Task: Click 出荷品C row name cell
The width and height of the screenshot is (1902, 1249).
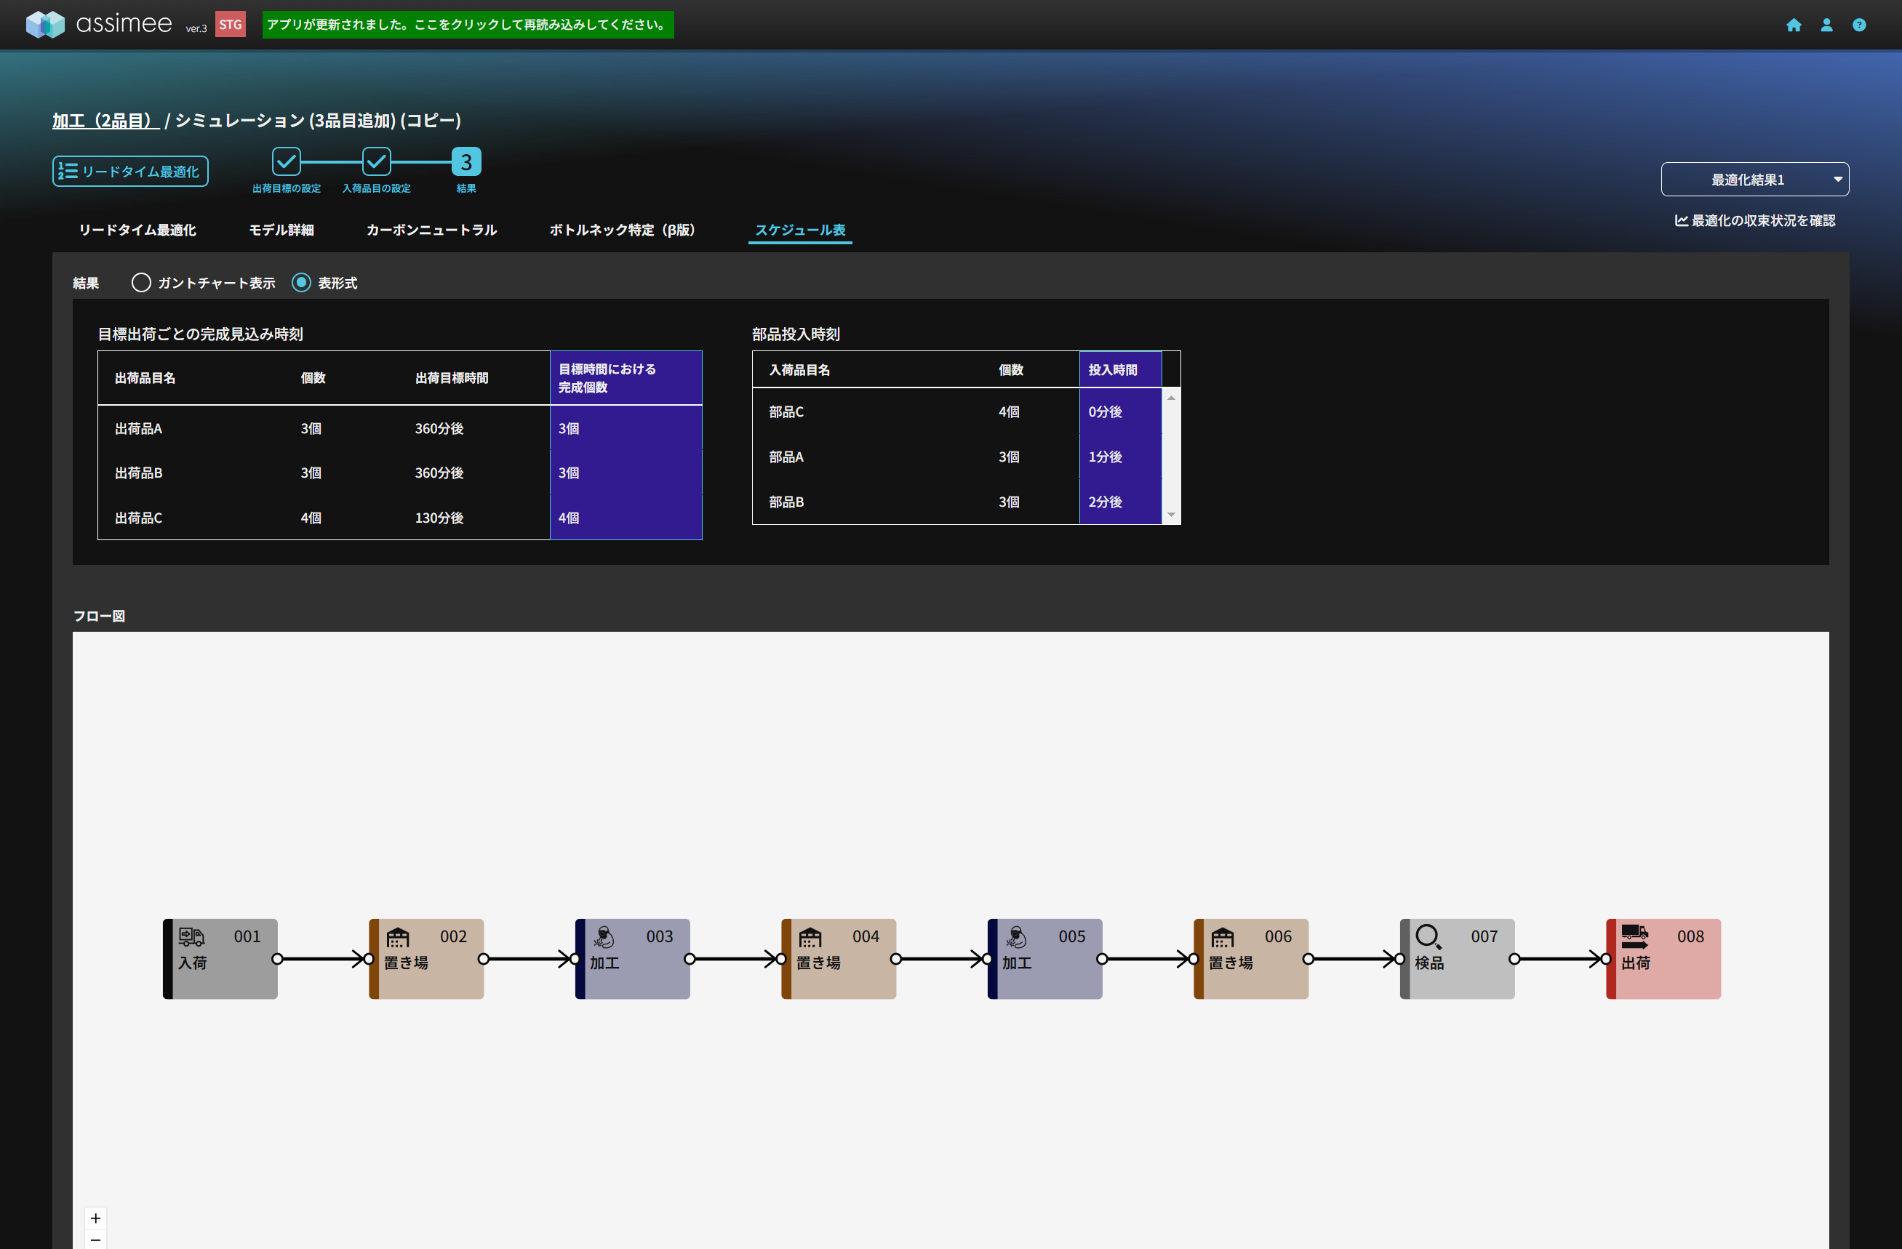Action: [138, 518]
